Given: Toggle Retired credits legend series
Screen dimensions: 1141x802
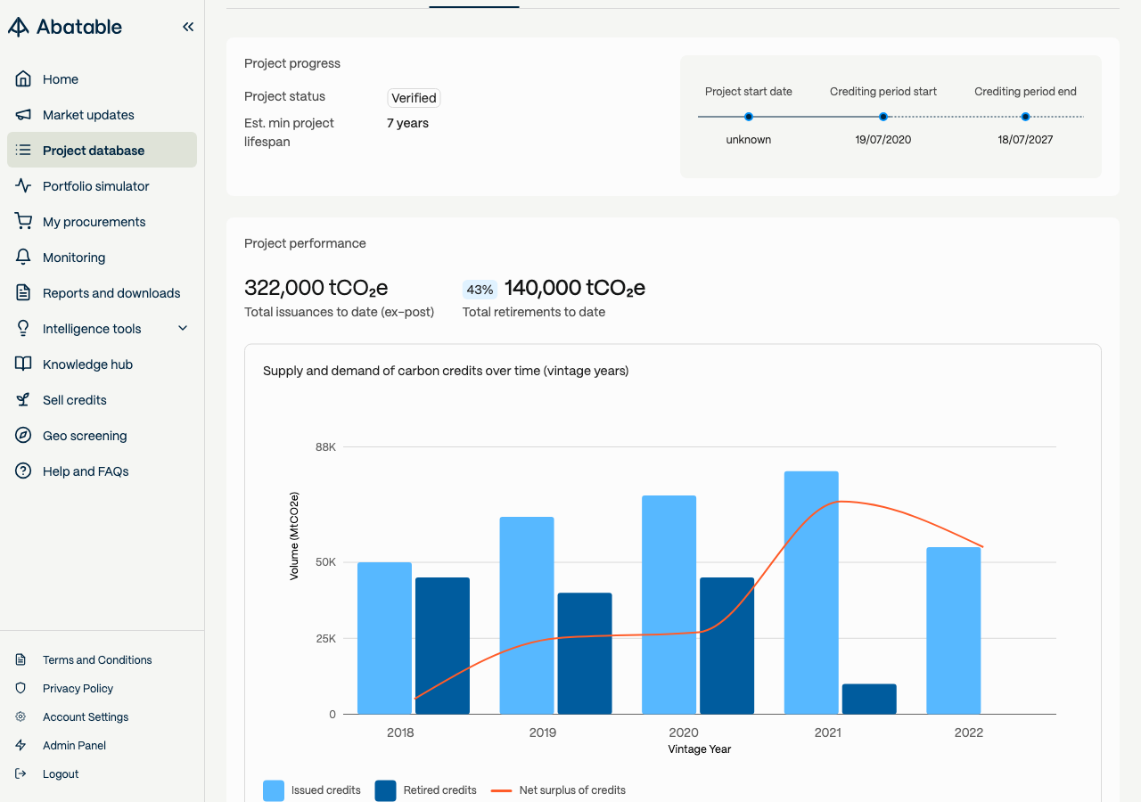Looking at the screenshot, I should click(426, 790).
